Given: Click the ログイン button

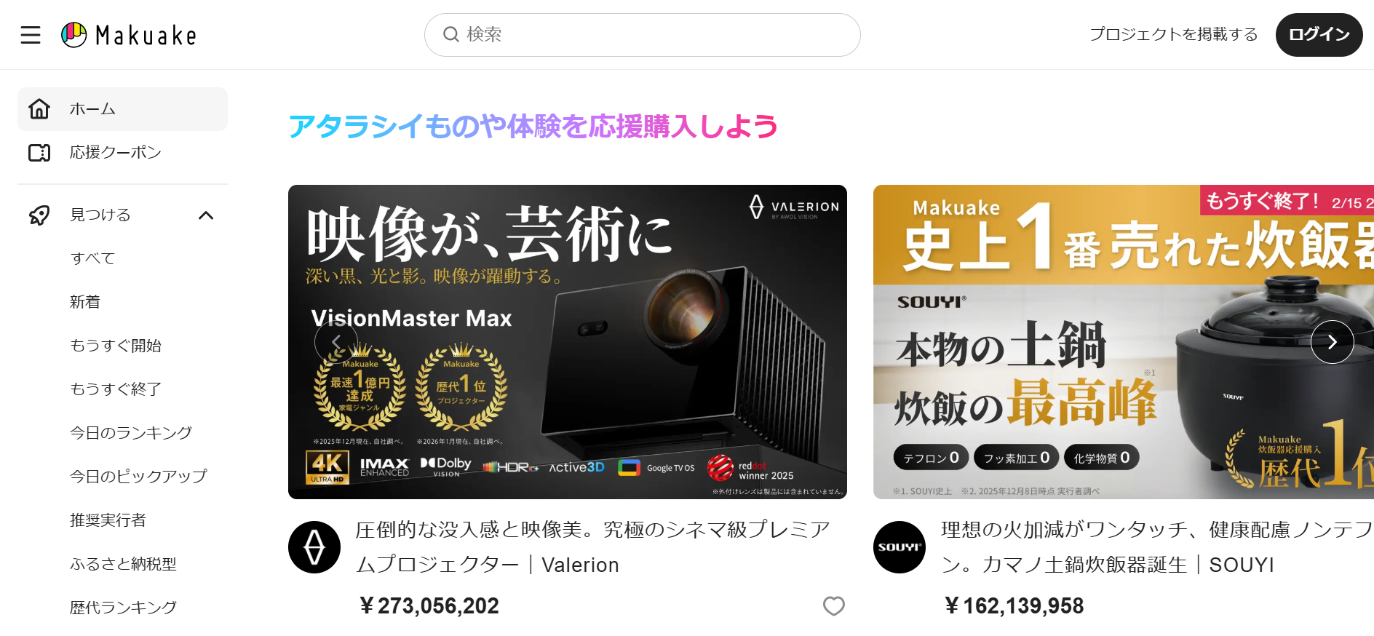Looking at the screenshot, I should (x=1319, y=35).
